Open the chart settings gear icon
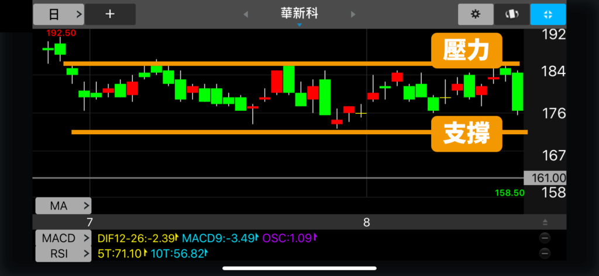This screenshot has width=599, height=276. 475,15
